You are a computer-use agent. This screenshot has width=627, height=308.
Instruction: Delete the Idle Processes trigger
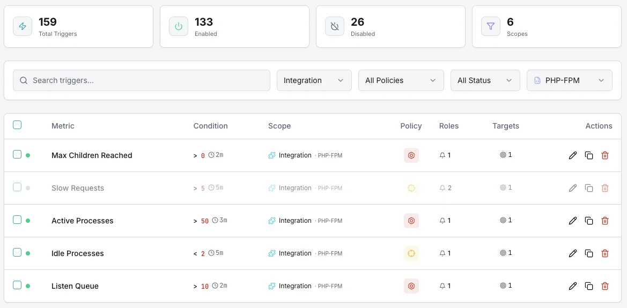click(x=605, y=253)
